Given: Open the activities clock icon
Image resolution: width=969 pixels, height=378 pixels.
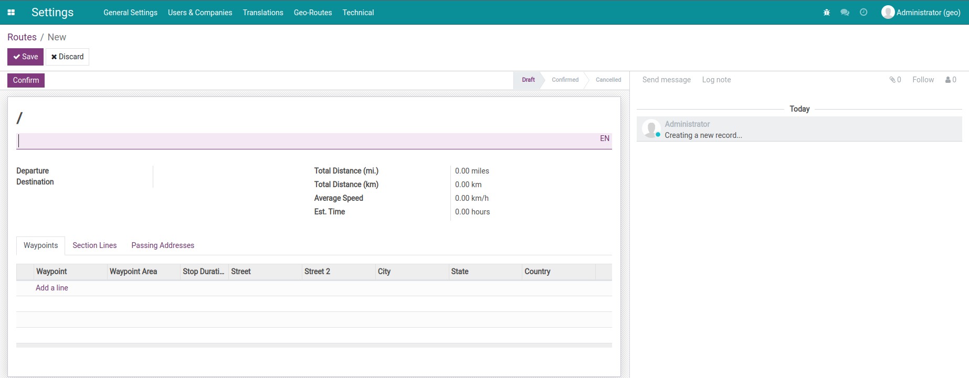Looking at the screenshot, I should (x=863, y=13).
